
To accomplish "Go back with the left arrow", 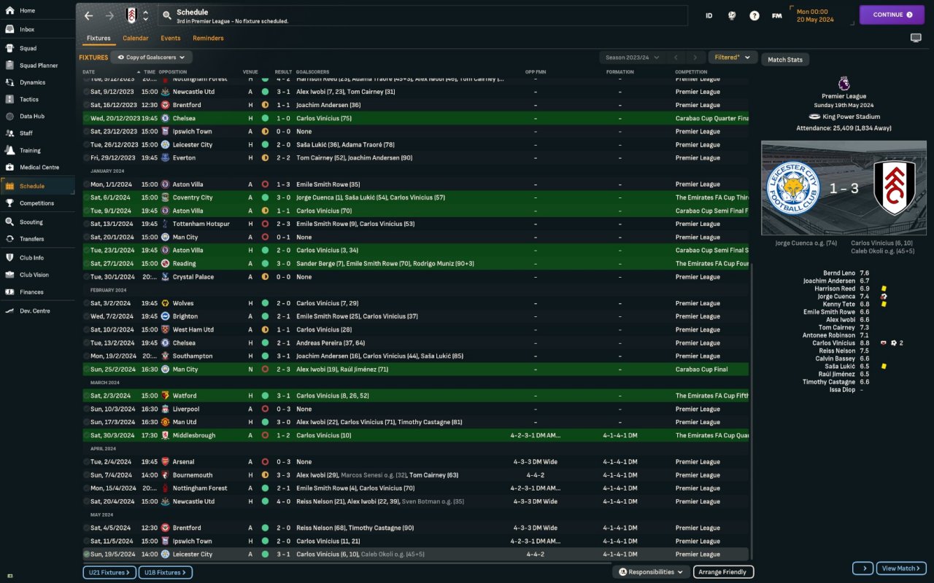I will (x=89, y=15).
